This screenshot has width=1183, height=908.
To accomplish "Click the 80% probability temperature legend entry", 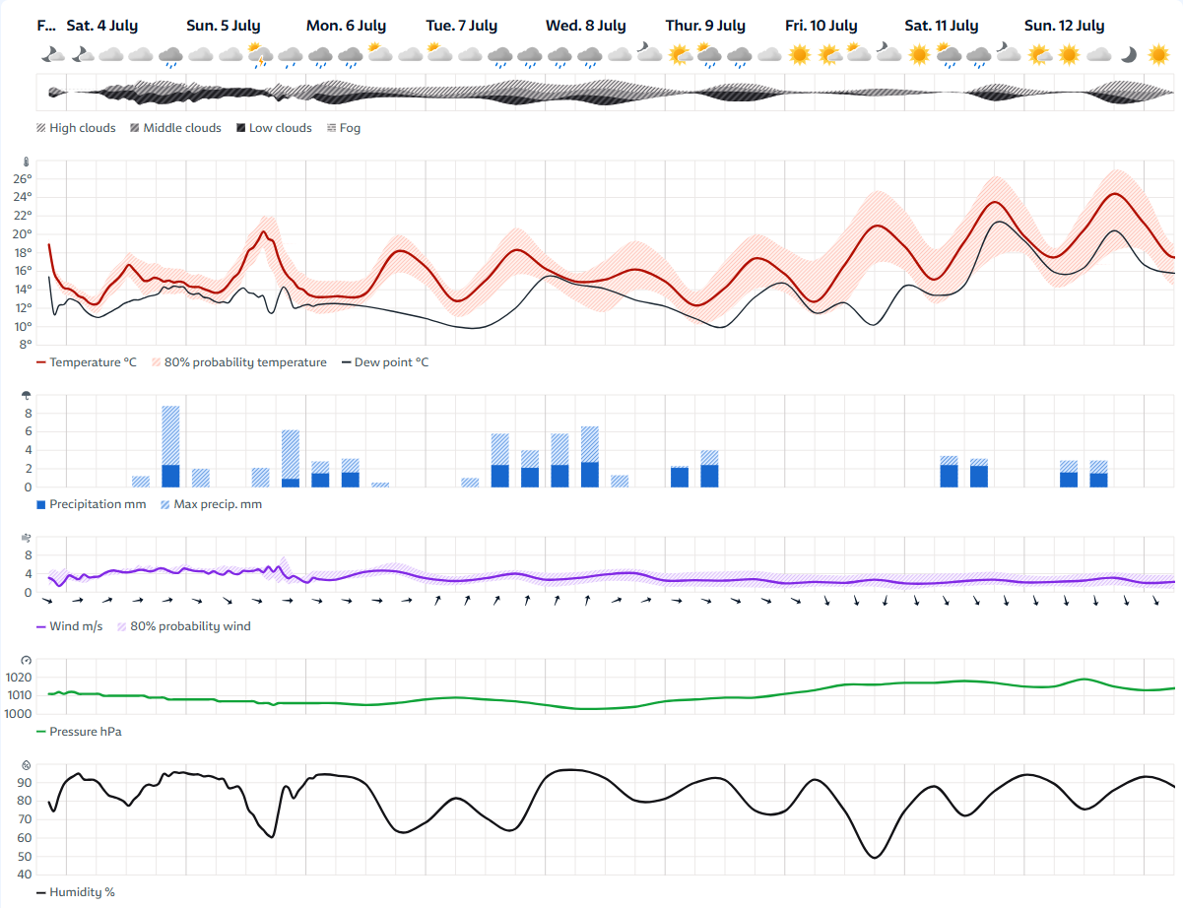I will [239, 362].
